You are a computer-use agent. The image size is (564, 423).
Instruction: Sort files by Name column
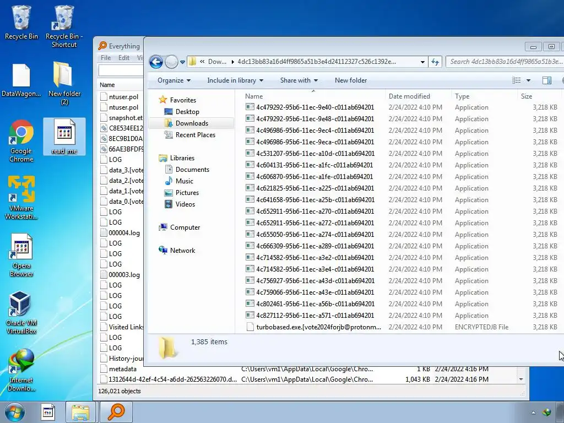point(313,96)
